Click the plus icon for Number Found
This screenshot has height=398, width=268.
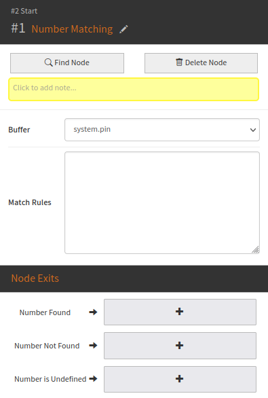180,312
